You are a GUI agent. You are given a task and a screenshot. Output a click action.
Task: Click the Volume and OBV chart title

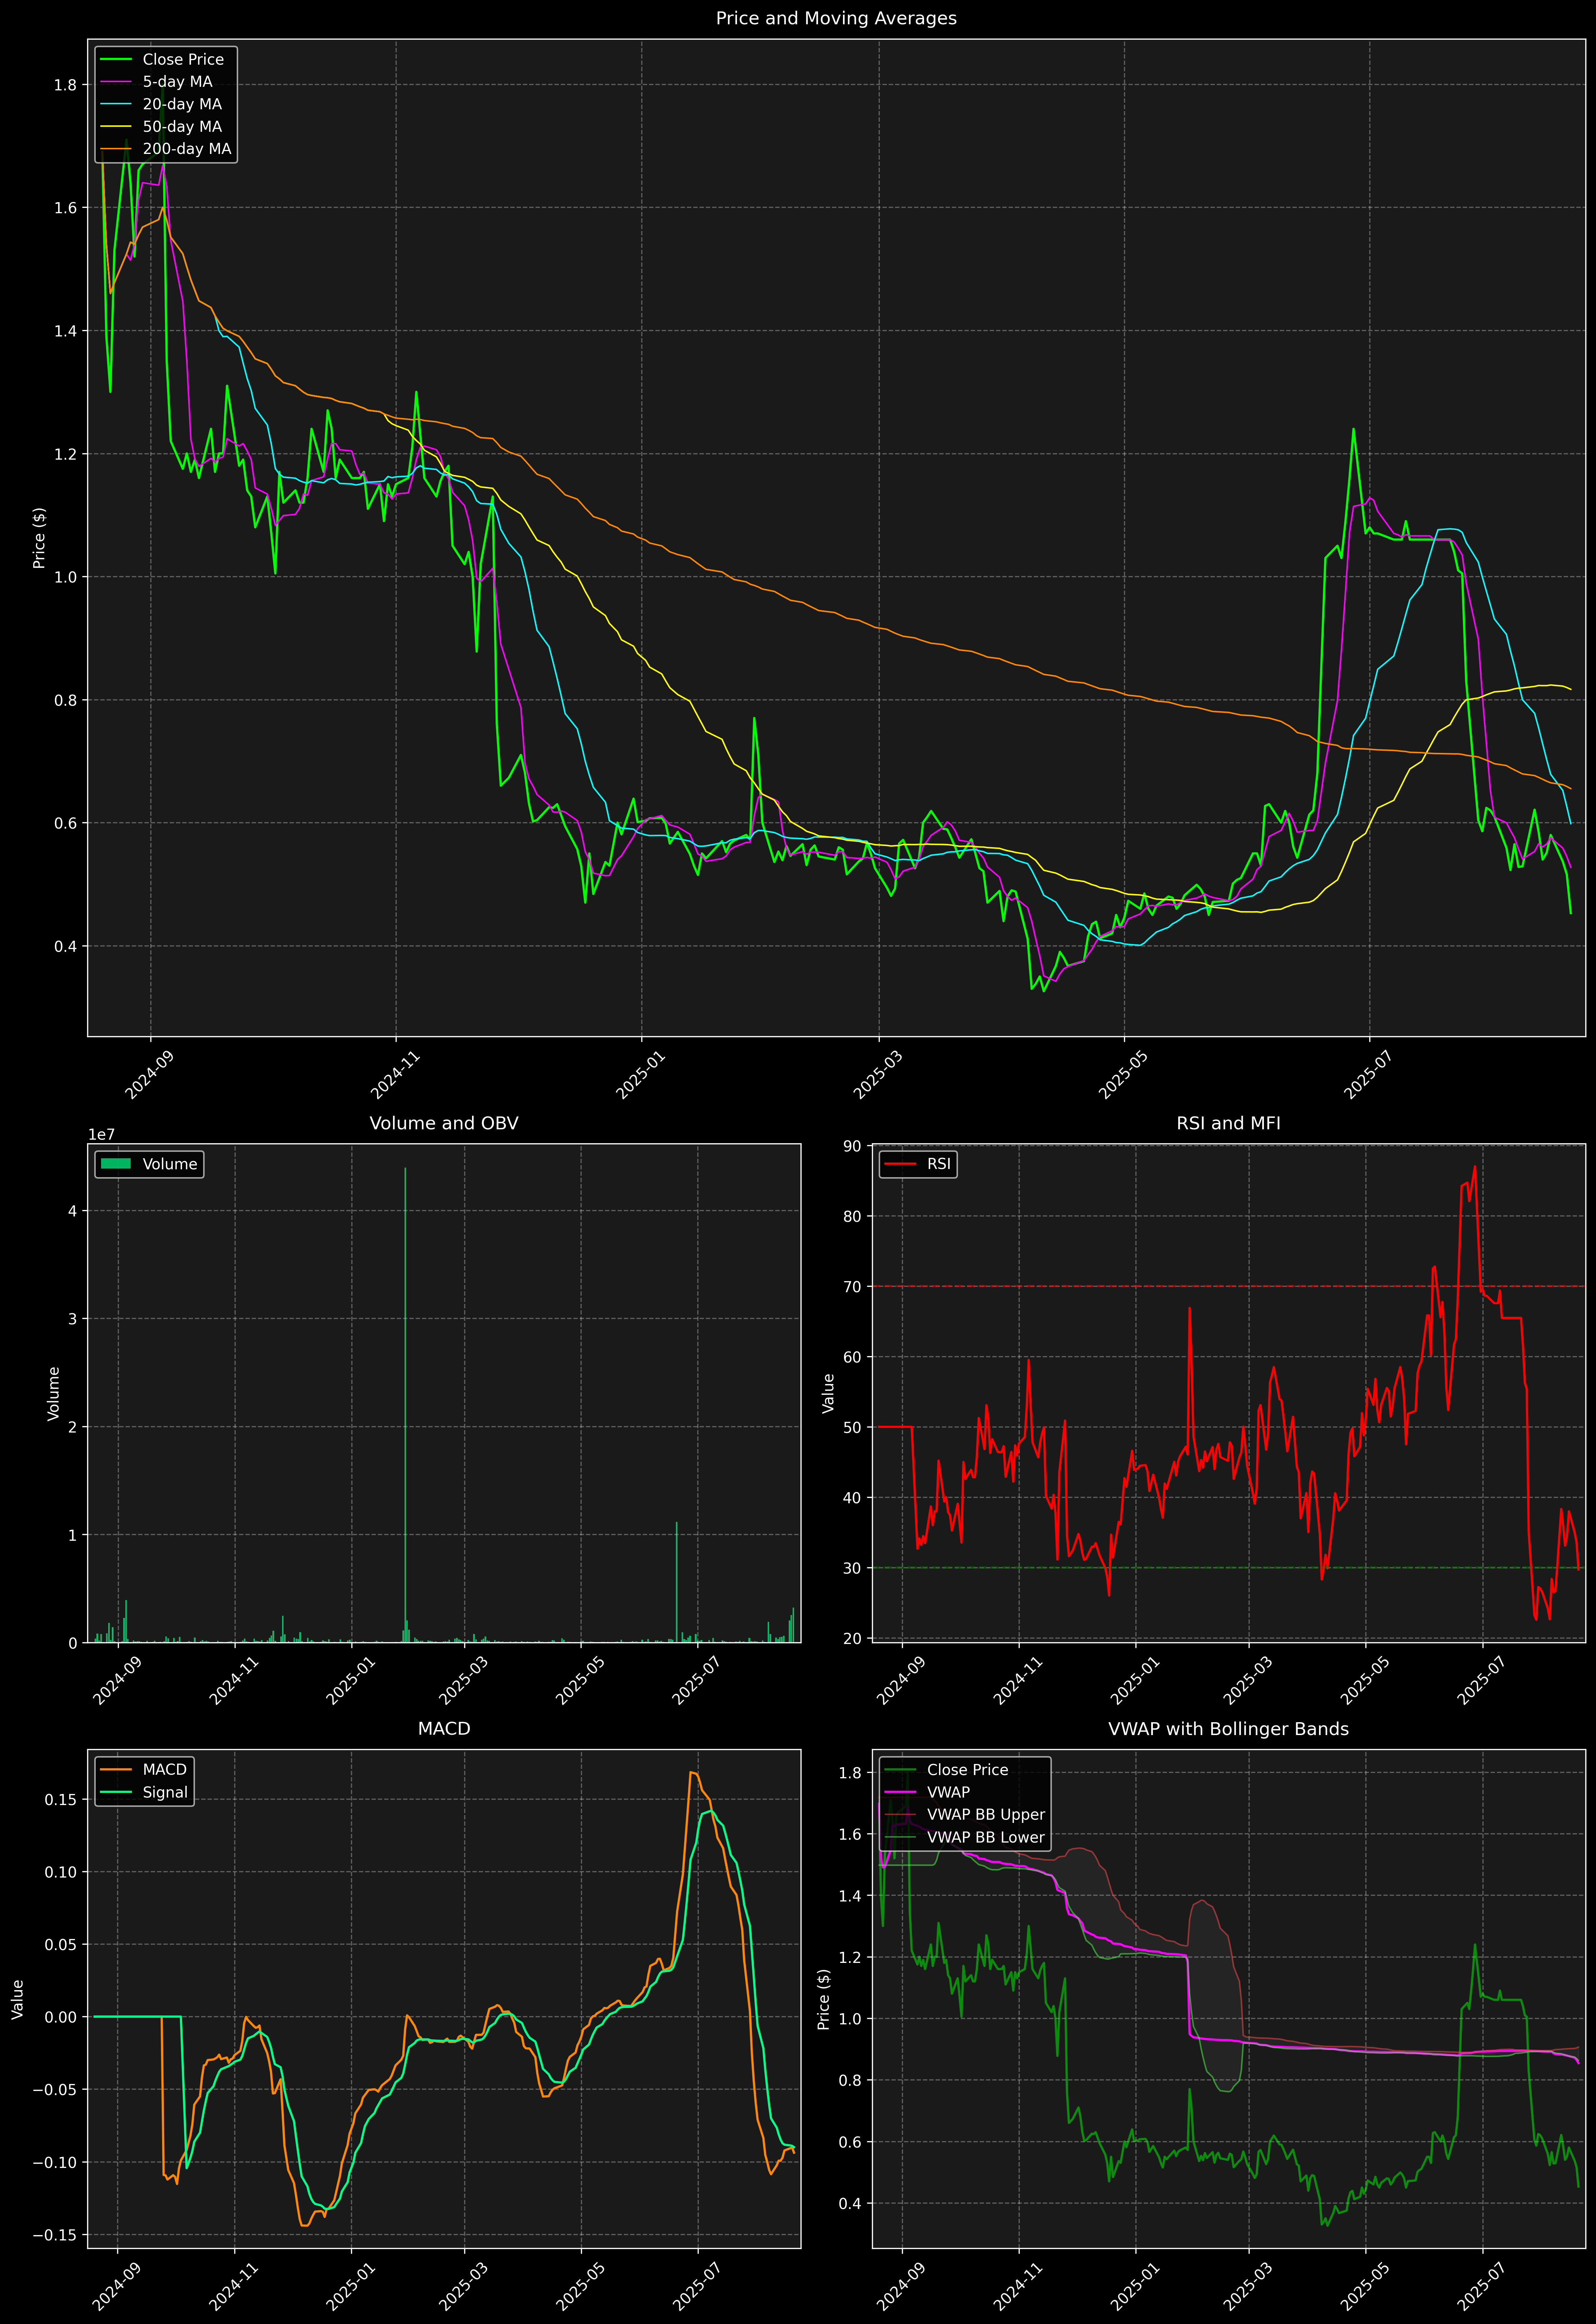pos(444,1123)
